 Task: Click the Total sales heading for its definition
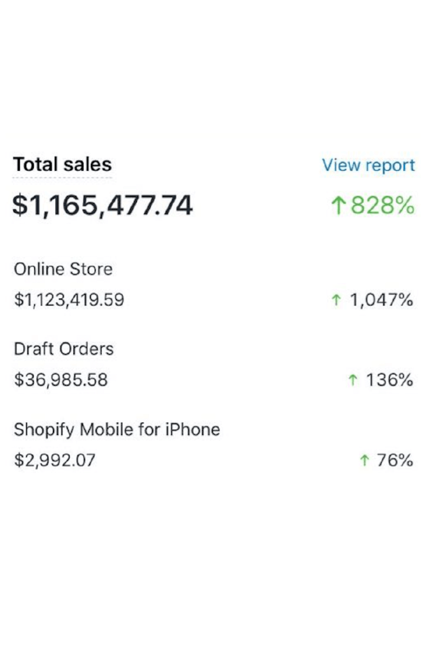coord(62,165)
